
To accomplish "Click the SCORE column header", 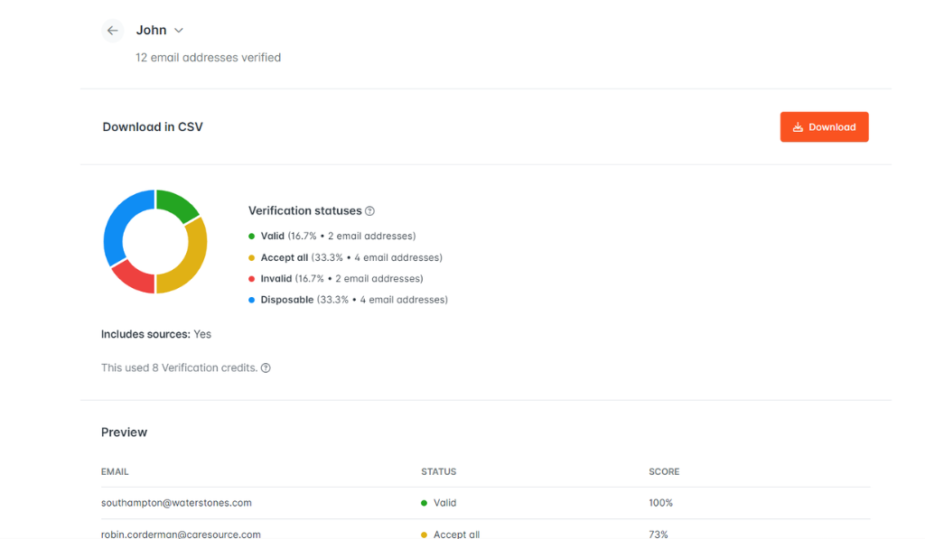I will tap(664, 472).
